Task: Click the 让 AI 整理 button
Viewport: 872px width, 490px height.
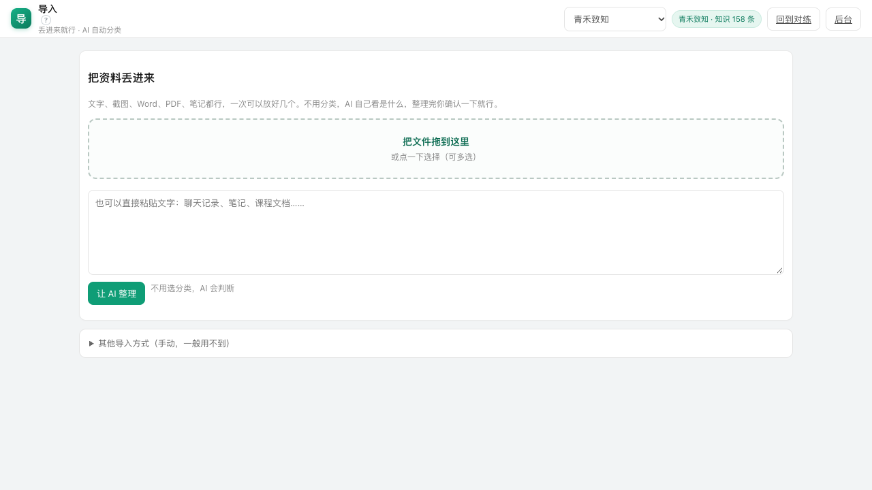Action: [116, 293]
